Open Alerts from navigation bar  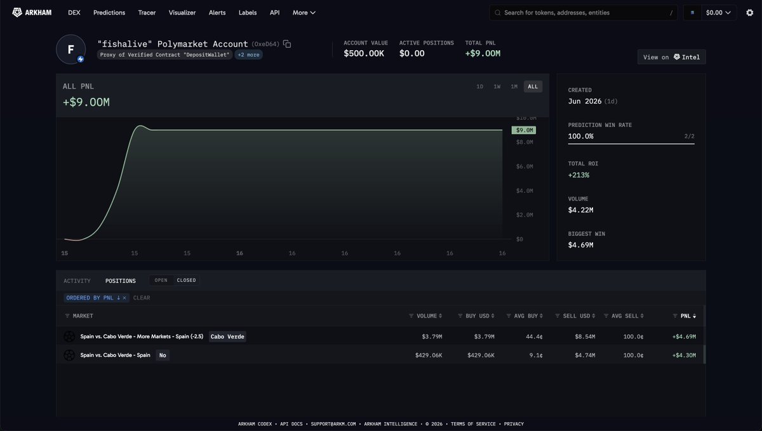(217, 12)
